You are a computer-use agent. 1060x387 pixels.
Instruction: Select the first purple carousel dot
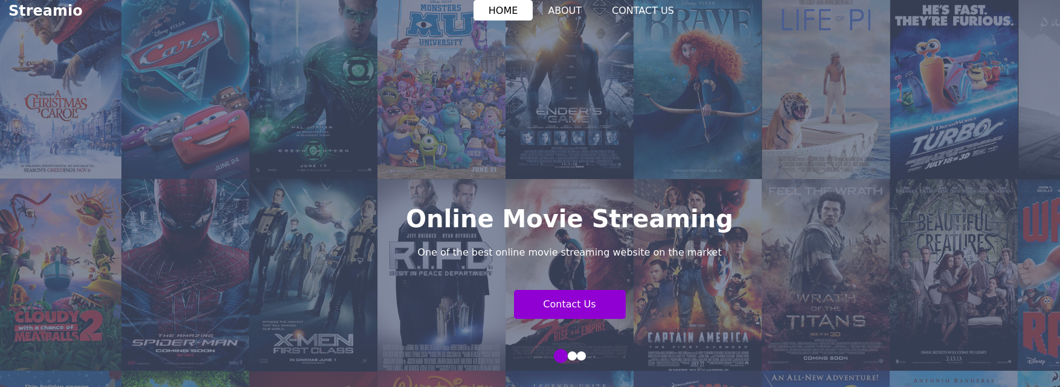561,356
